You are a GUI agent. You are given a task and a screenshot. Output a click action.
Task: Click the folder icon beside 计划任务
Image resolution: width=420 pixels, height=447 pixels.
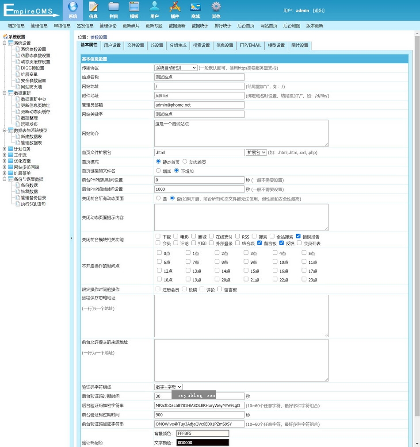click(x=11, y=149)
